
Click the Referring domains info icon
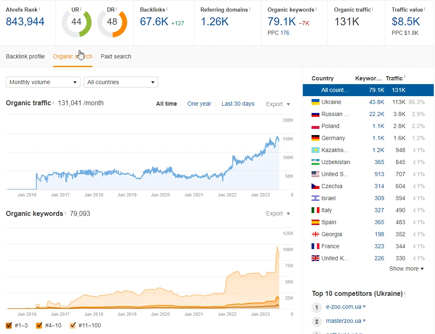pyautogui.click(x=250, y=8)
